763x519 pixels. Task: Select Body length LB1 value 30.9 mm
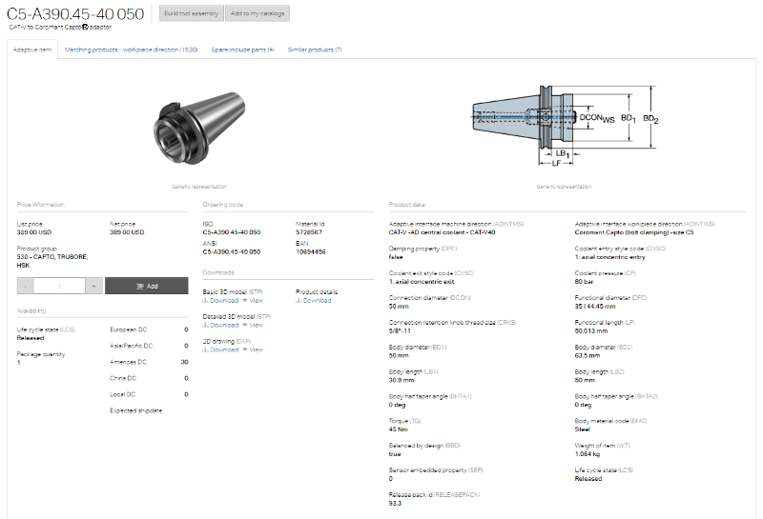click(x=402, y=380)
